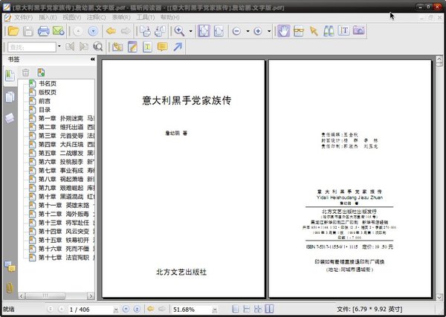446x317 pixels.
Task: Open the attachments paperclip panel
Action: coord(10,288)
